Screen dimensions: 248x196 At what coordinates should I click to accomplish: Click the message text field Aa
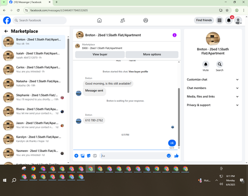tap(133, 156)
